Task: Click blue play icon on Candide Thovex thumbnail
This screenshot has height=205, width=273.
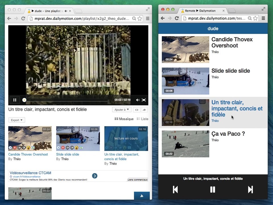Action: pos(10,148)
